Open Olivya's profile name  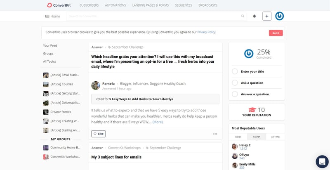tap(244, 155)
